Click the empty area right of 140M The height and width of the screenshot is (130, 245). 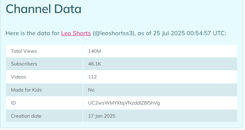[x=169, y=51]
